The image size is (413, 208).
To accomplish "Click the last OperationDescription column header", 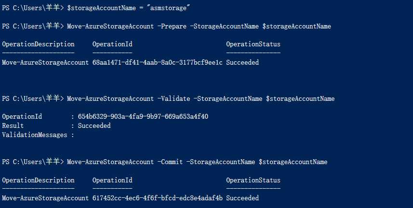I will point(38,180).
